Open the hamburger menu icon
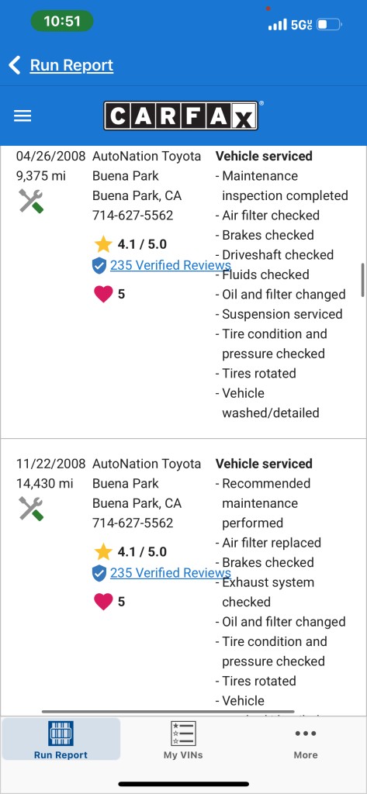The width and height of the screenshot is (367, 794). [23, 116]
